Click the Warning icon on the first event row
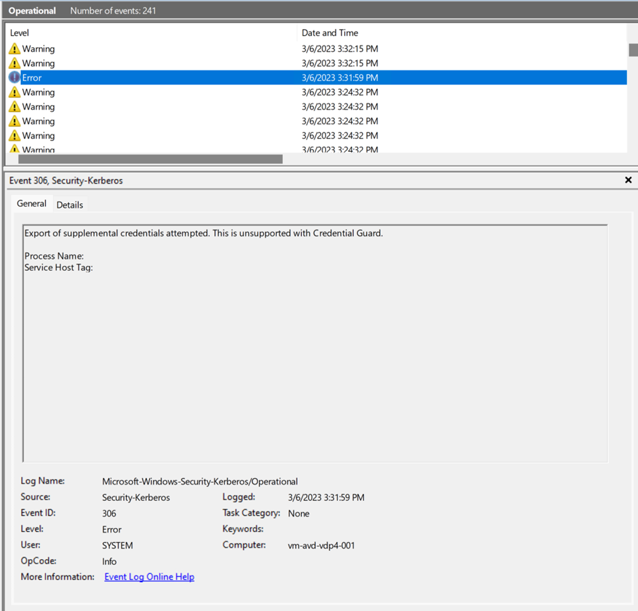Image resolution: width=638 pixels, height=611 pixels. click(x=14, y=48)
